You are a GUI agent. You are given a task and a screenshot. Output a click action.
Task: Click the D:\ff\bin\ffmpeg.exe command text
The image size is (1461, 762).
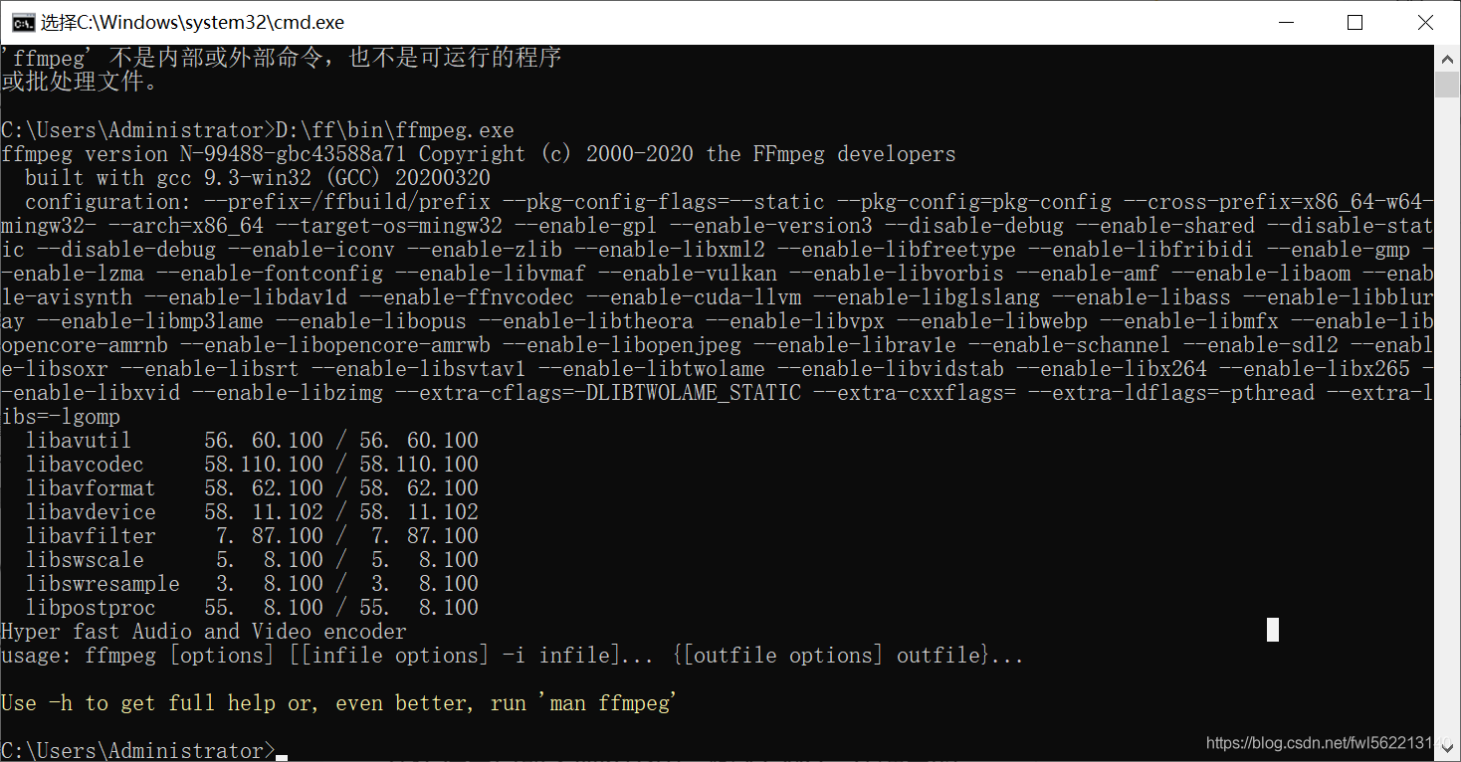coord(395,130)
